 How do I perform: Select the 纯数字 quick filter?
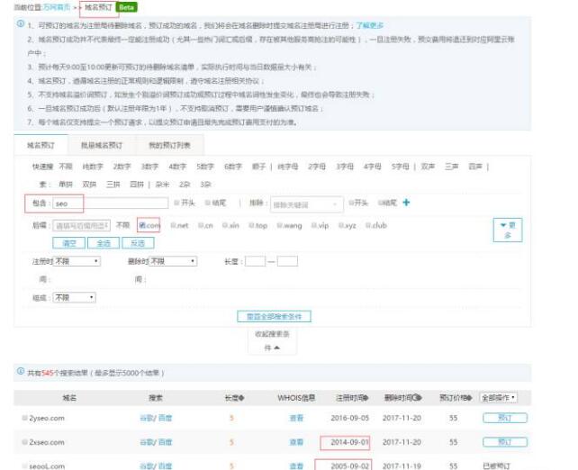tap(93, 167)
